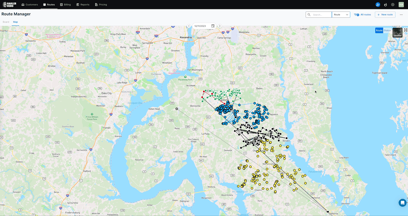Click the Route Manager heading
Image resolution: width=408 pixels, height=216 pixels.
coord(16,14)
